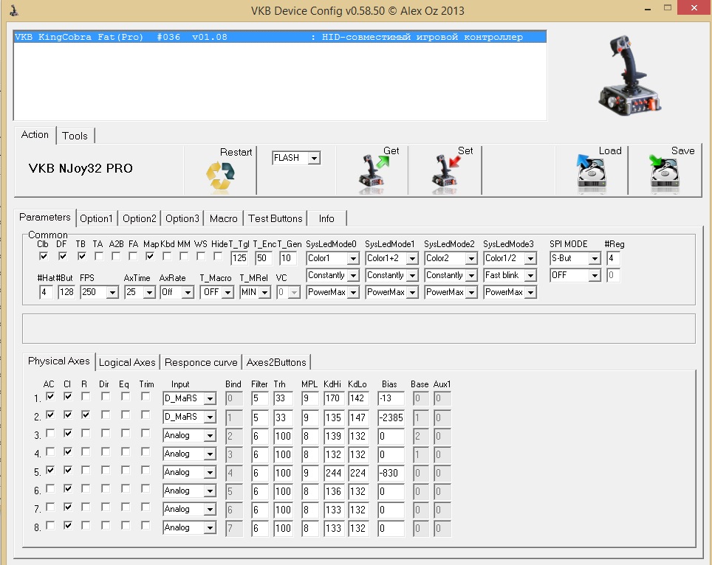The image size is (712, 565).
Task: Uncheck R checkbox for axis 2
Action: 86,415
